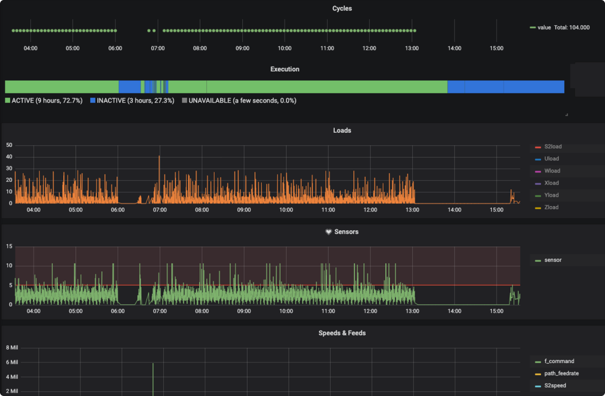Click the resize handle of Execution panel

click(x=566, y=115)
